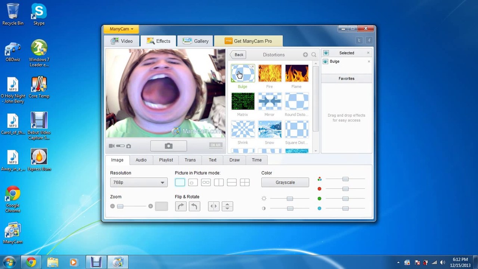Click the zoom preview box
Viewport: 478px width, 269px height.
point(161,206)
